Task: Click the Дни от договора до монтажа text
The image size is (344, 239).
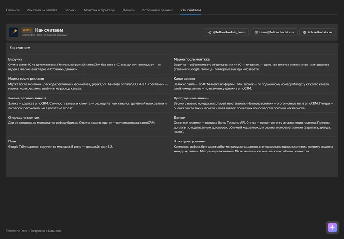Action: pos(82,123)
